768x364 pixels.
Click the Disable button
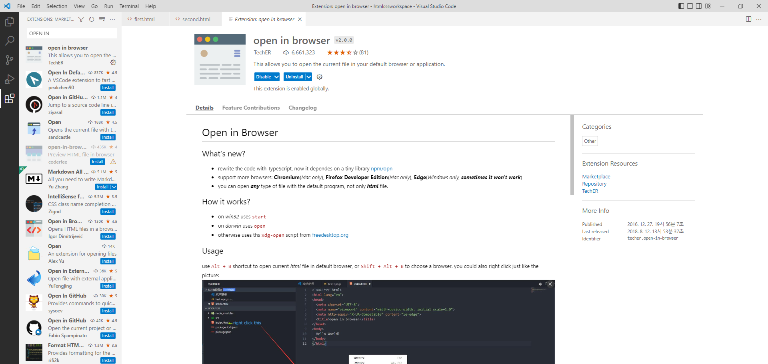tap(264, 77)
